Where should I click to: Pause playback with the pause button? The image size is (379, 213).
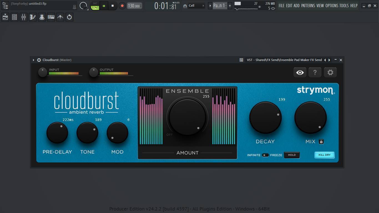point(104,6)
